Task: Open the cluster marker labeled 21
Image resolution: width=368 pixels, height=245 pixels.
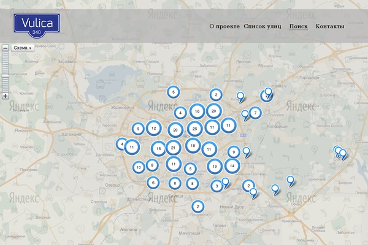Action: [x=173, y=148]
